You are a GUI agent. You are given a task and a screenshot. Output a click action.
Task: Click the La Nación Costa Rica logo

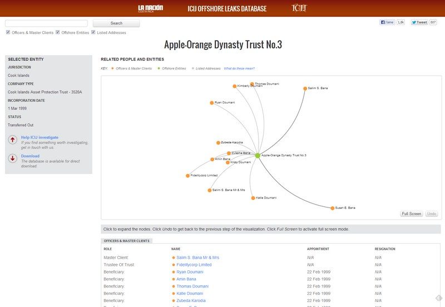click(150, 8)
